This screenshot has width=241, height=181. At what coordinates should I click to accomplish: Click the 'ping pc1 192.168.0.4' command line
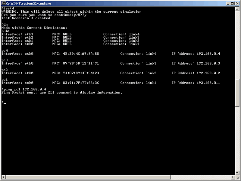(24, 89)
